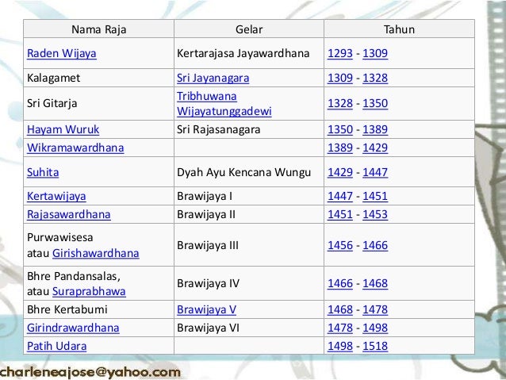Click the Brawijaya IV cell
This screenshot has width=506, height=380.
tap(249, 283)
